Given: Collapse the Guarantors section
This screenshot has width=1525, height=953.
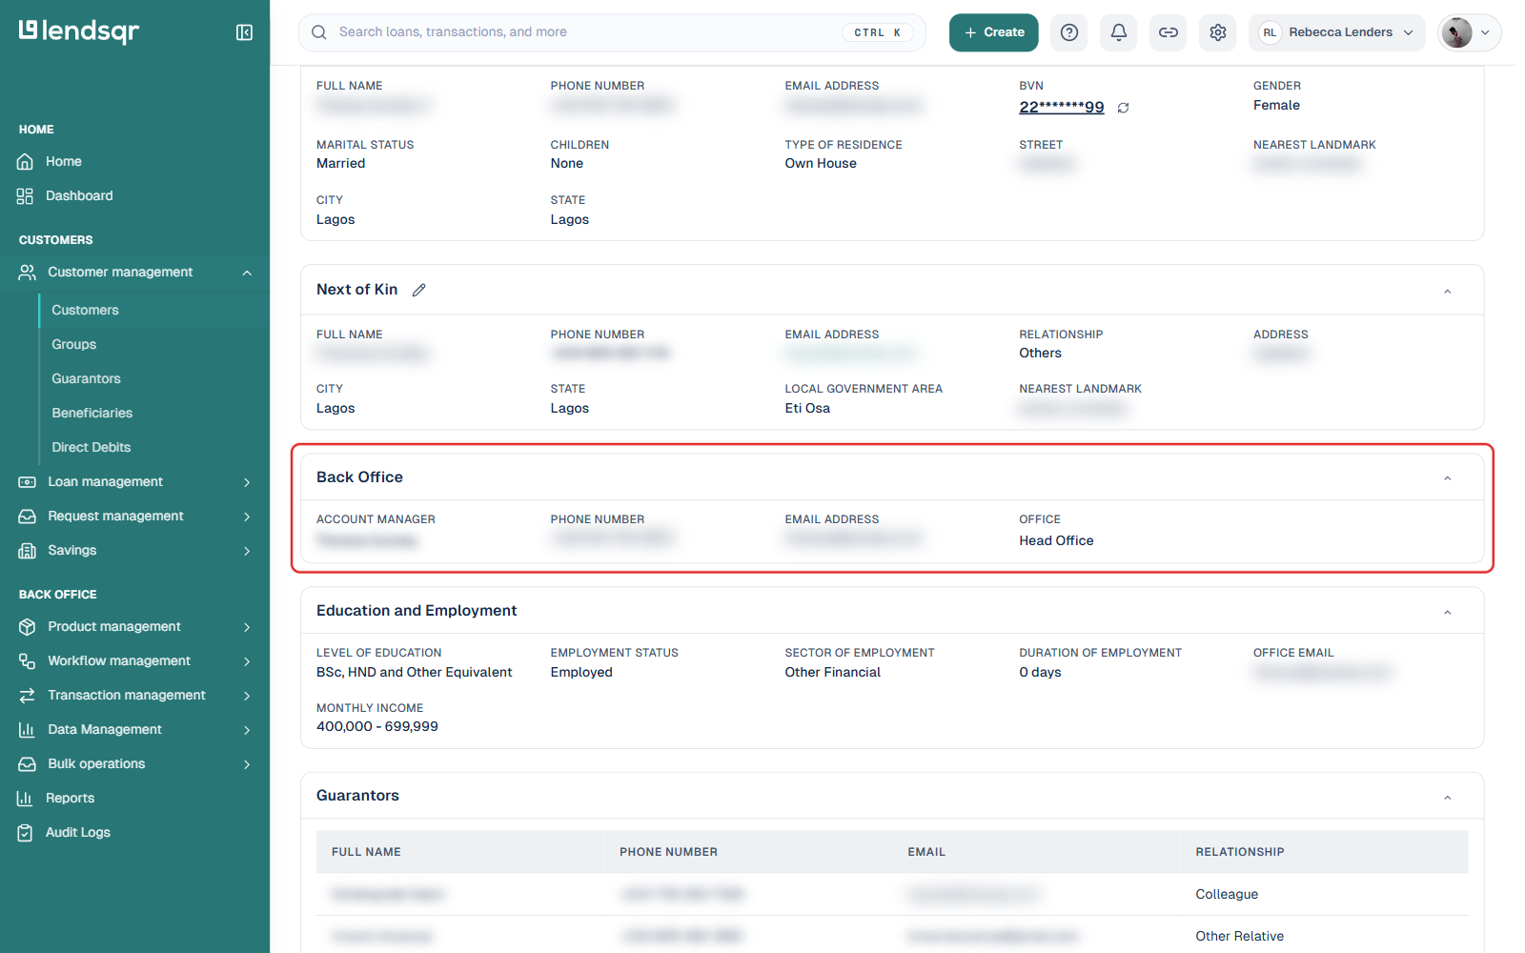Looking at the screenshot, I should (1447, 797).
